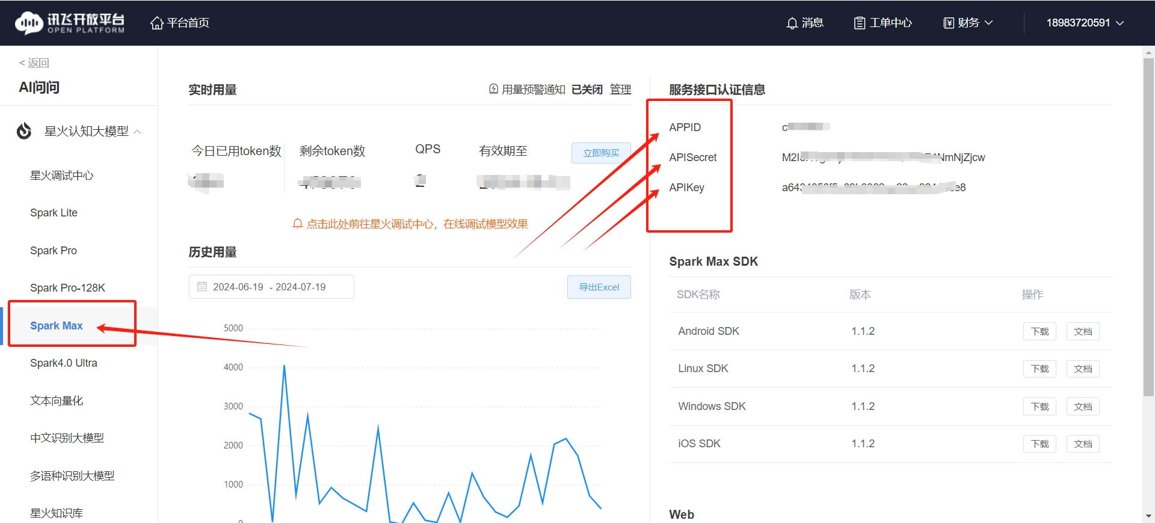Screen dimensions: 1155x523
Task: Click the 工单中心 clipboard icon
Action: click(860, 23)
